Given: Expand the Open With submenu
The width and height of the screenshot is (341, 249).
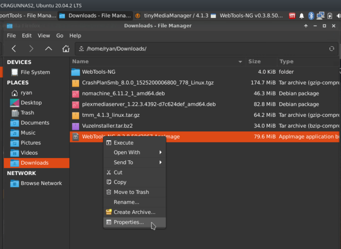Looking at the screenshot, I should (x=135, y=152).
